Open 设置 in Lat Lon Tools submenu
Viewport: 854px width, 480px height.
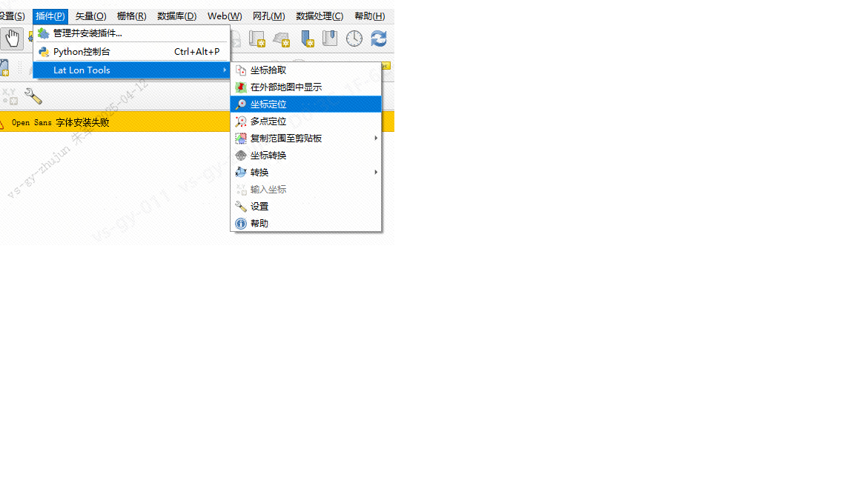coord(305,207)
